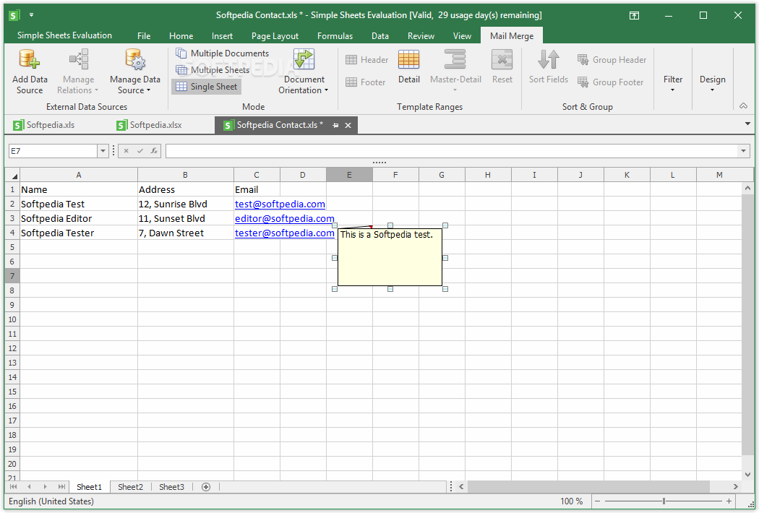This screenshot has height=513, width=759.
Task: Open Manage Relations tool
Action: tap(78, 72)
